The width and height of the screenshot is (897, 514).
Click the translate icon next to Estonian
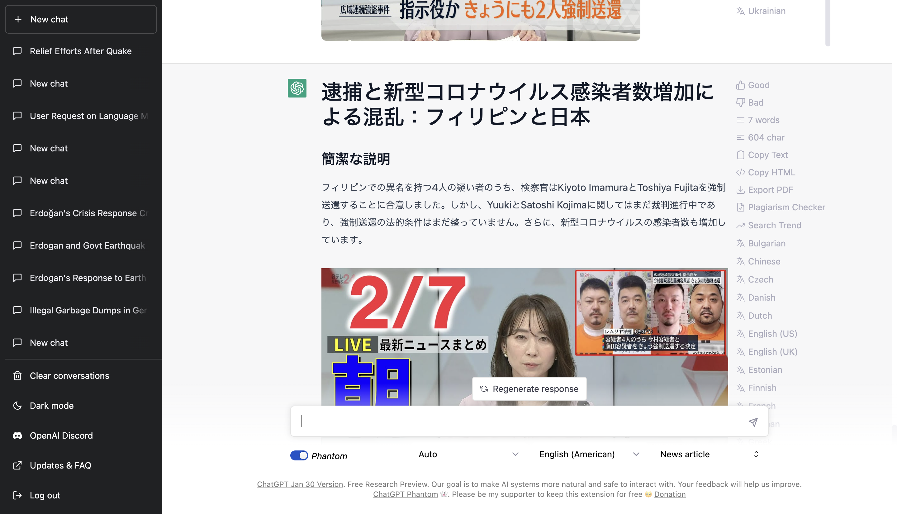click(740, 370)
